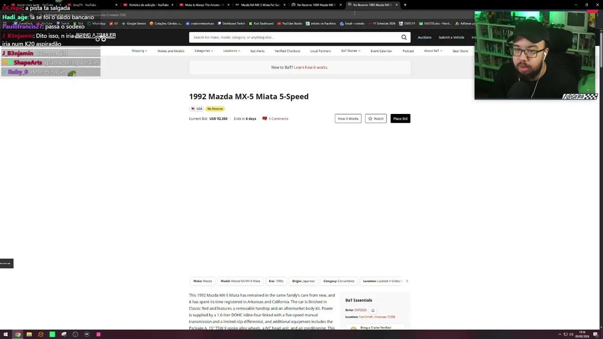Click the search magnifier icon in BaT header
Image resolution: width=603 pixels, height=339 pixels.
click(404, 37)
